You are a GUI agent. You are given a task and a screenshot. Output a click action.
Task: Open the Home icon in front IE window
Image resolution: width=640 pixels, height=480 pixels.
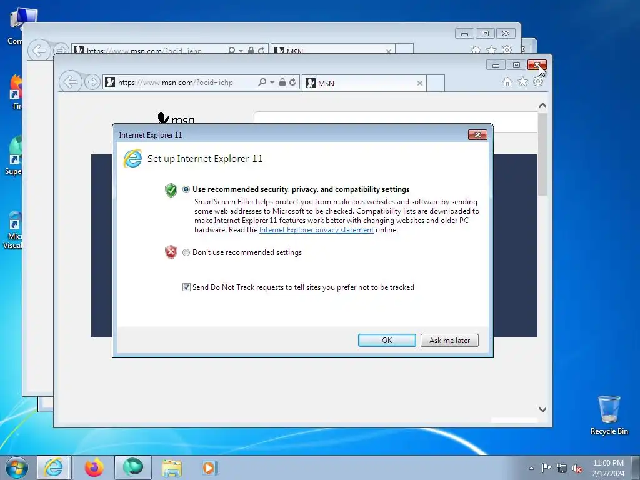507,82
